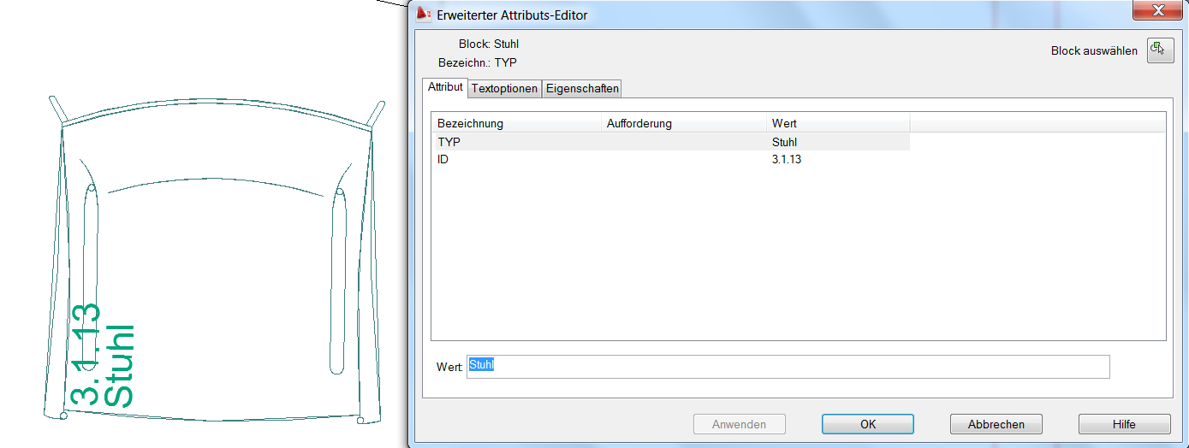Open the Textoptionen tab
The width and height of the screenshot is (1189, 448).
pos(505,88)
